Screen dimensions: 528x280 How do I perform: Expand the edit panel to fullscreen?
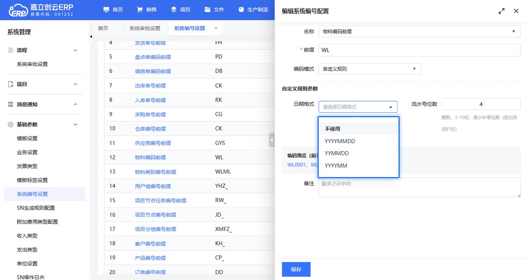click(x=502, y=11)
